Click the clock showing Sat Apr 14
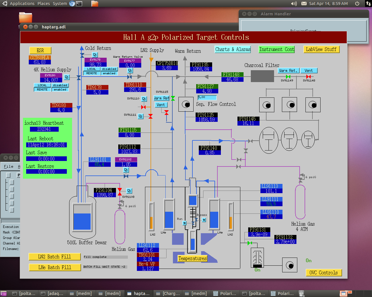This screenshot has height=297, width=372. point(328,3)
